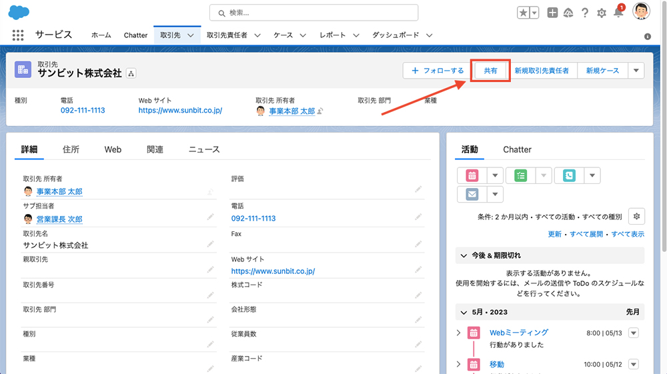667x374 pixels.
Task: Click change owner icon in header
Action: [x=320, y=111]
